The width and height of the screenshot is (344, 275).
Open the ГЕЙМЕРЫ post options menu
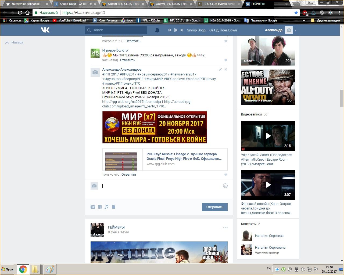[225, 228]
